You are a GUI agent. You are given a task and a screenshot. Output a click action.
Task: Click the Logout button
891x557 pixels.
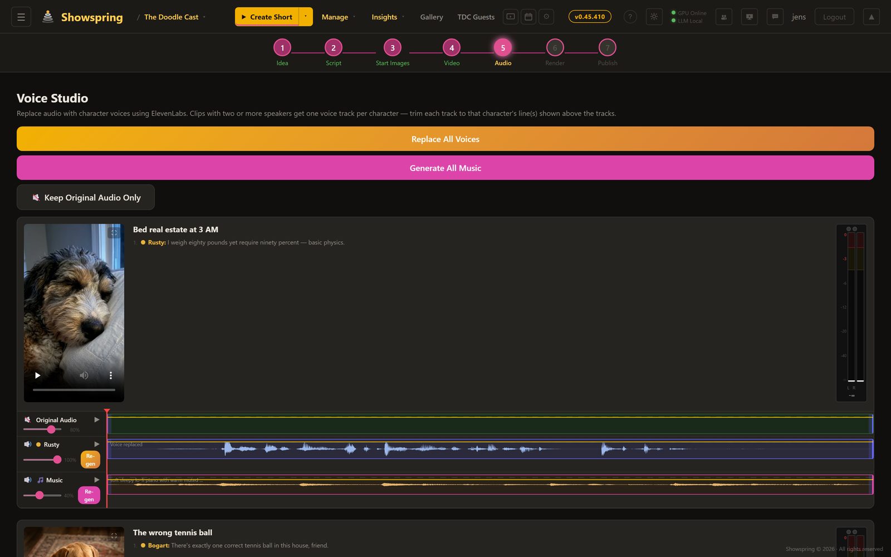pos(834,17)
